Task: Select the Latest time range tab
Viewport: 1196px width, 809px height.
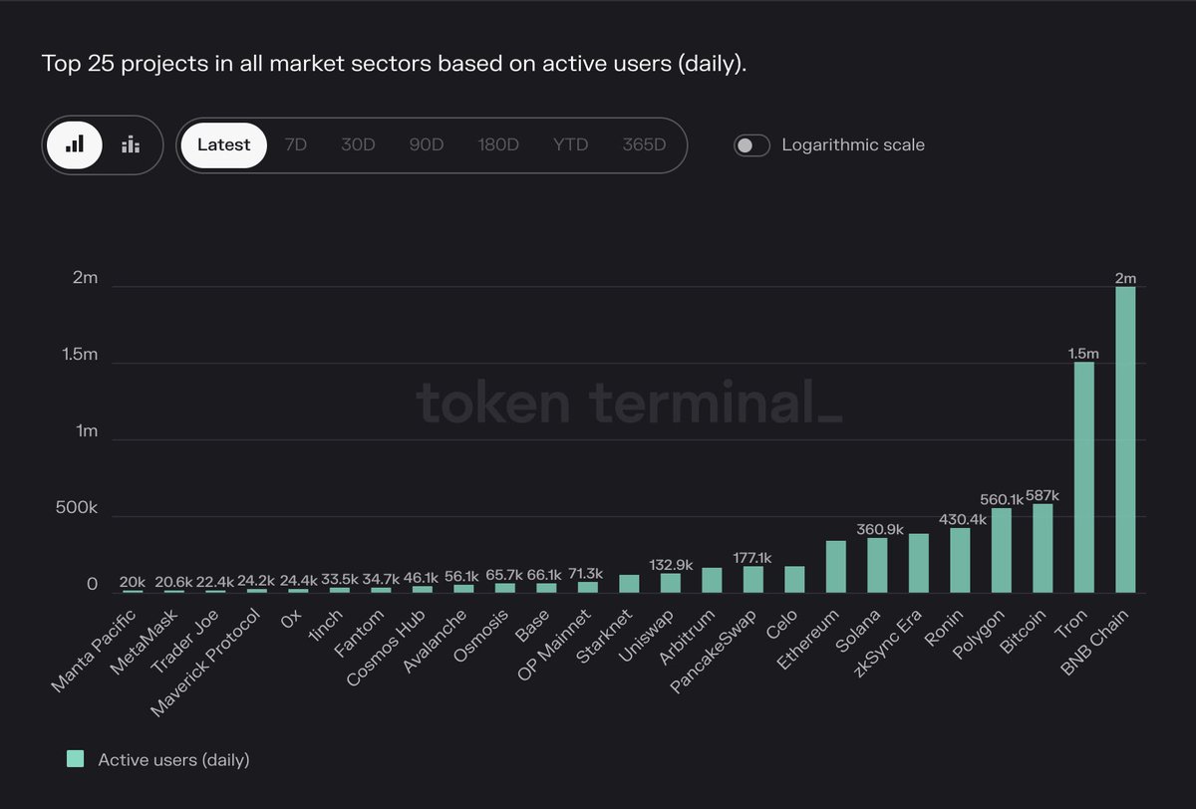Action: pos(224,145)
